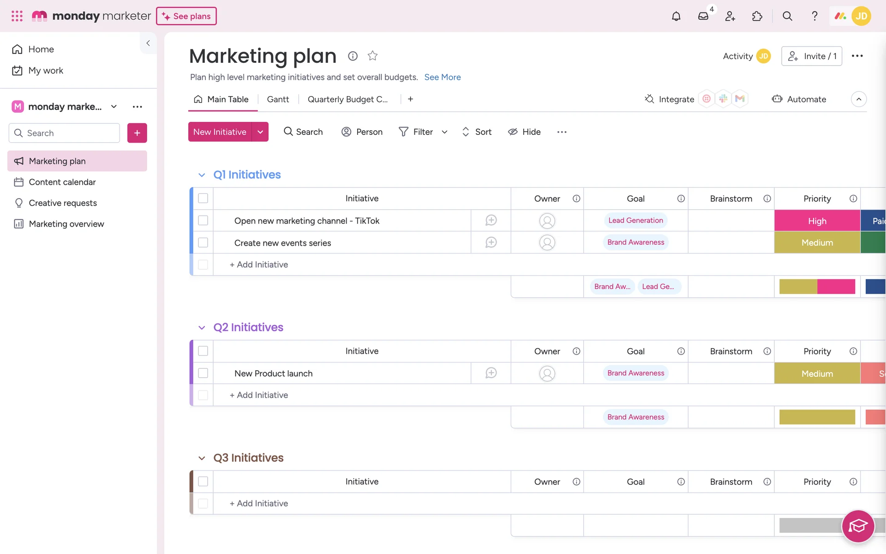Open the notifications bell
Screen dimensions: 886x554
click(676, 16)
